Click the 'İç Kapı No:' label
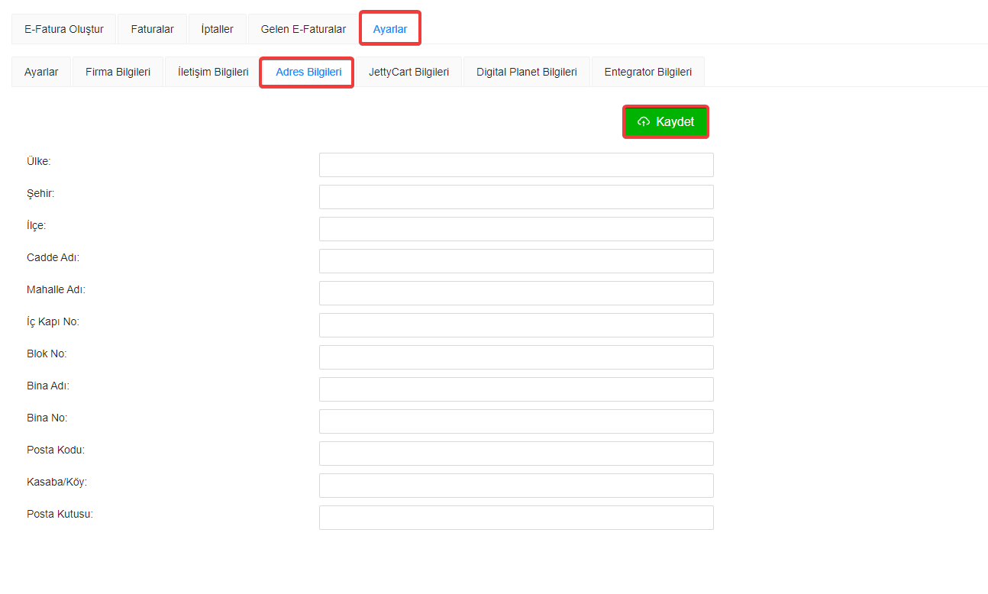 pos(53,321)
